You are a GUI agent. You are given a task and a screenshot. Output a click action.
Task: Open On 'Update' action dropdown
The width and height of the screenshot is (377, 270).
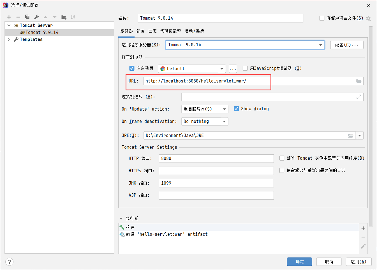point(205,109)
